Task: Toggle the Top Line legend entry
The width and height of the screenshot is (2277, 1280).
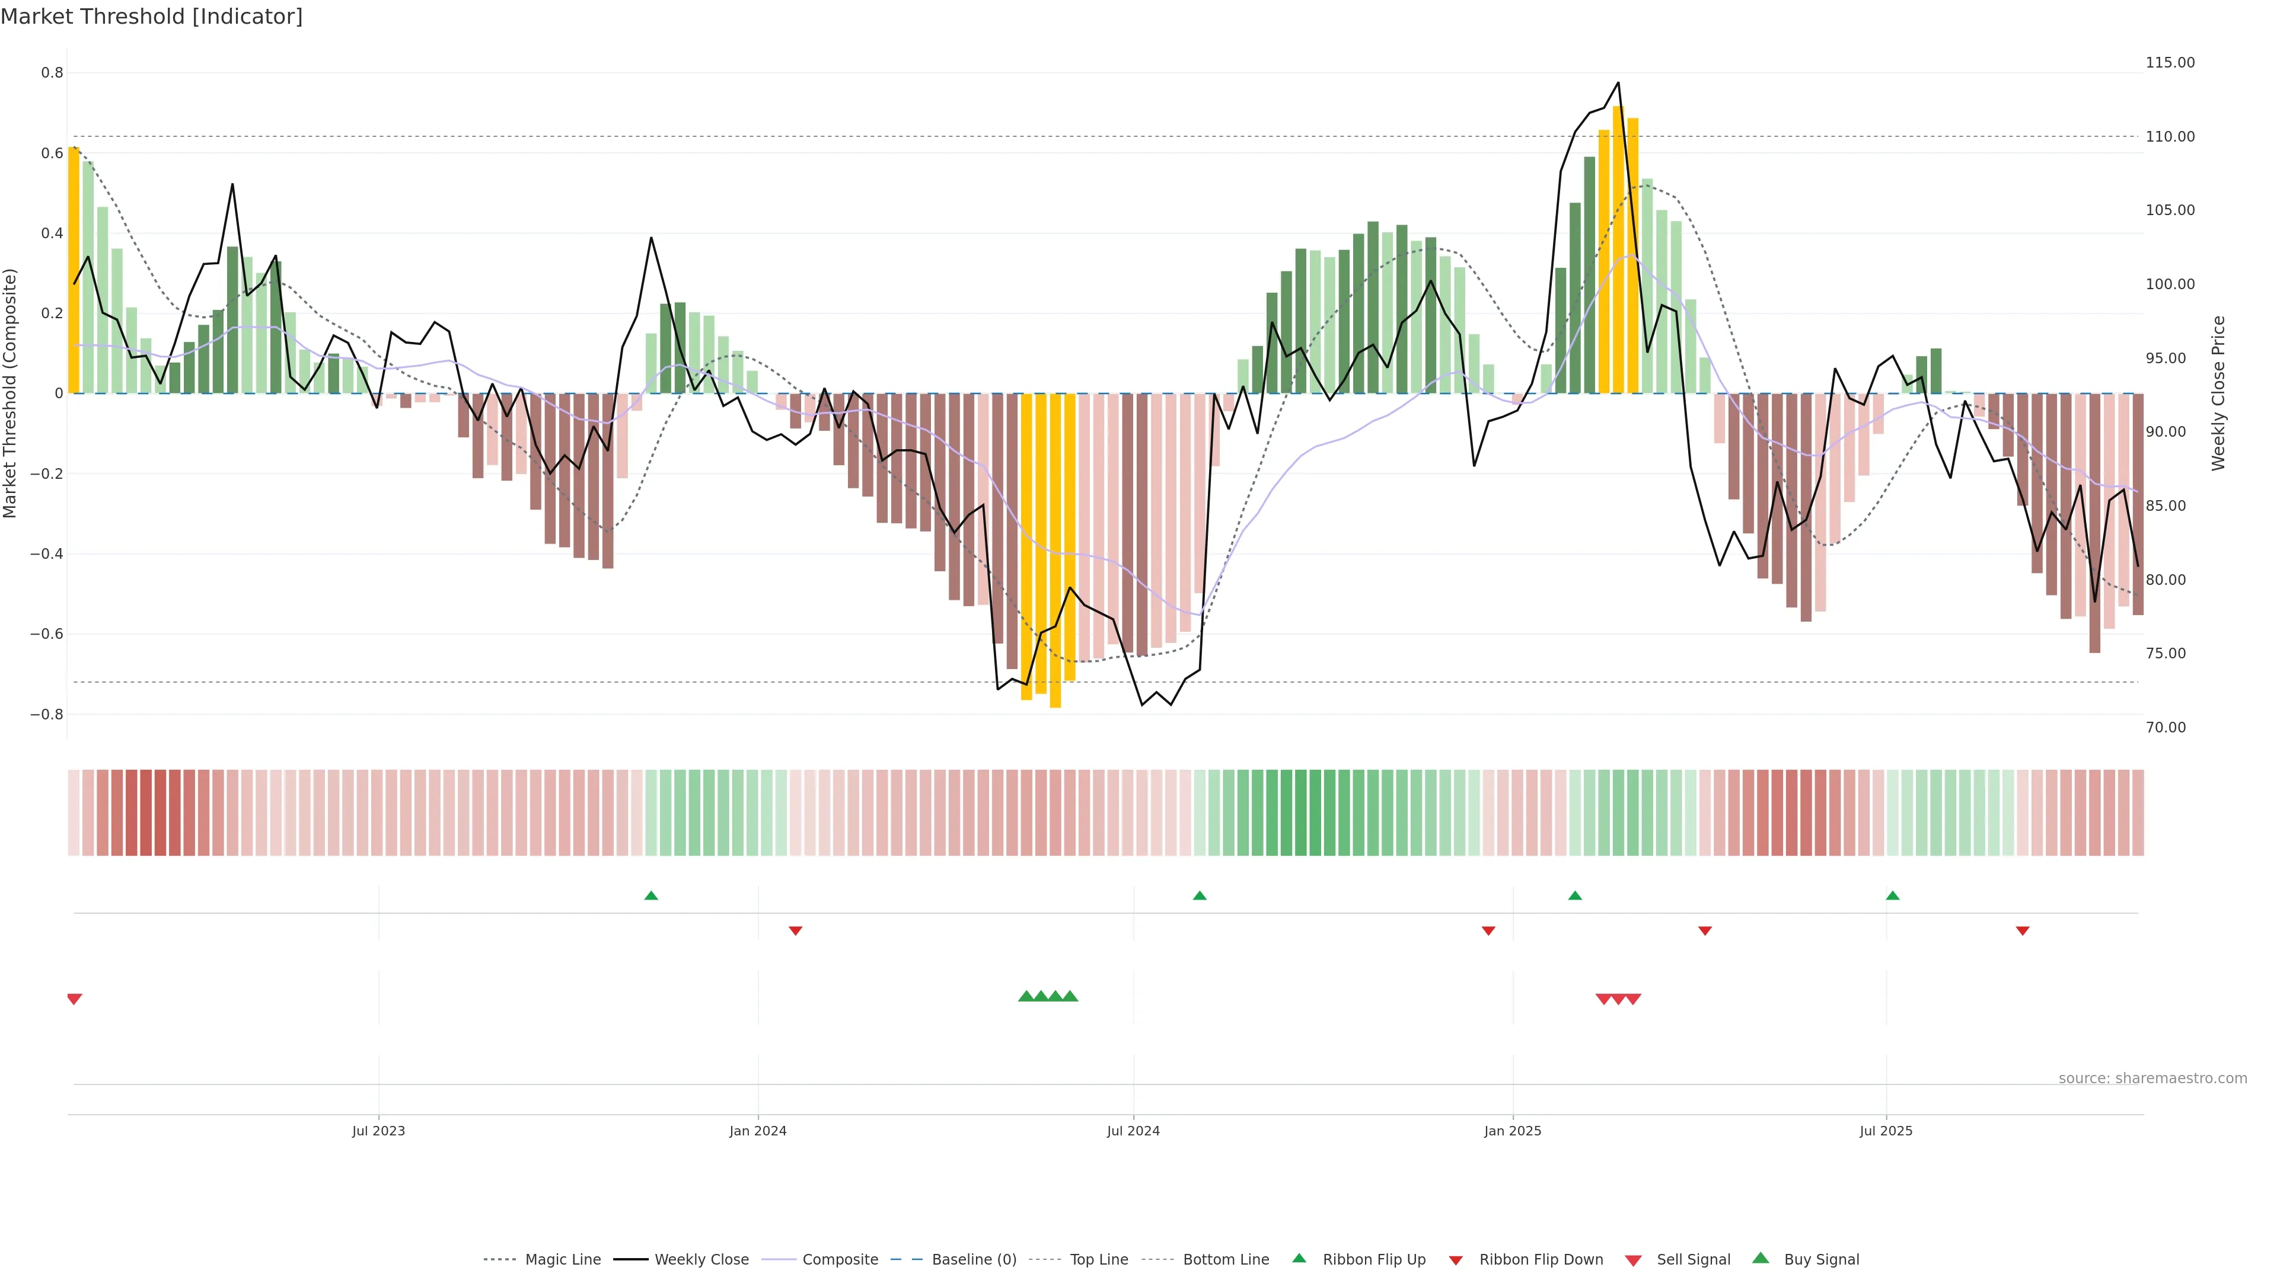Action: pyautogui.click(x=1099, y=1260)
